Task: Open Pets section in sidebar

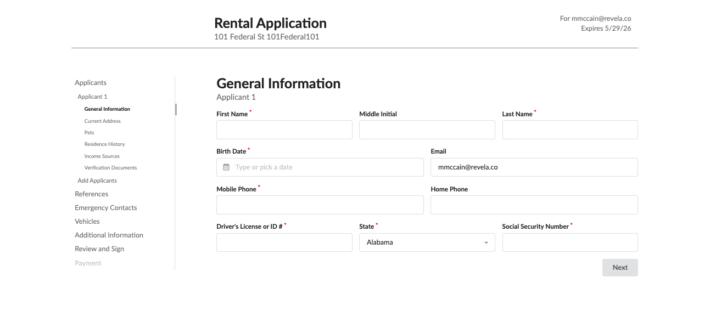Action: [x=89, y=133]
